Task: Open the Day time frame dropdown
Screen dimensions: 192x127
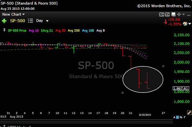Action: 42,21
